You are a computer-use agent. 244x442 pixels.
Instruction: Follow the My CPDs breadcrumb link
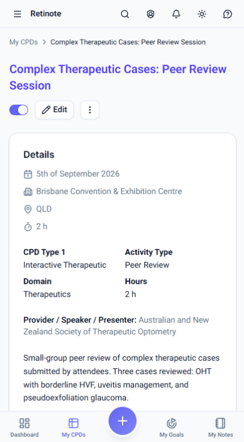[x=24, y=42]
